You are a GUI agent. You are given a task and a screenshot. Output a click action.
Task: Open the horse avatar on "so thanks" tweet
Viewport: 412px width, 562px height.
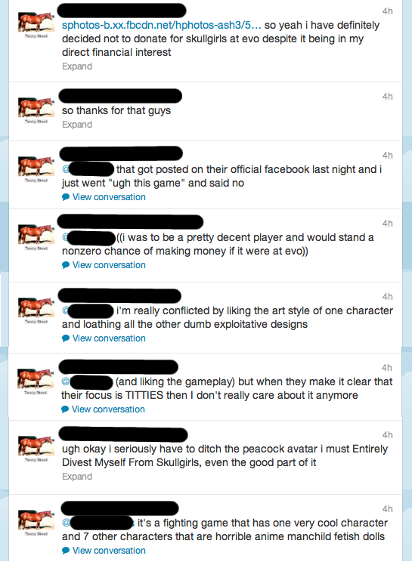[x=36, y=110]
